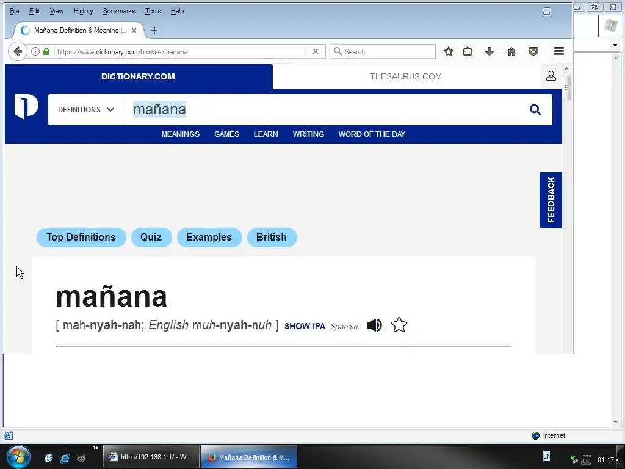Close the Mañana Definition tab
Viewport: 625px width, 469px height.
(x=134, y=31)
